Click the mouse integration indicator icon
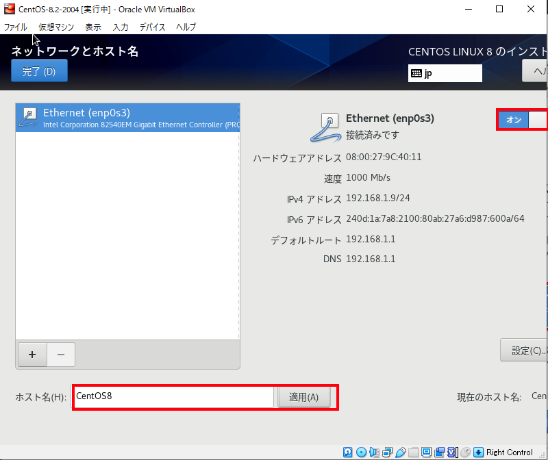 [x=466, y=452]
